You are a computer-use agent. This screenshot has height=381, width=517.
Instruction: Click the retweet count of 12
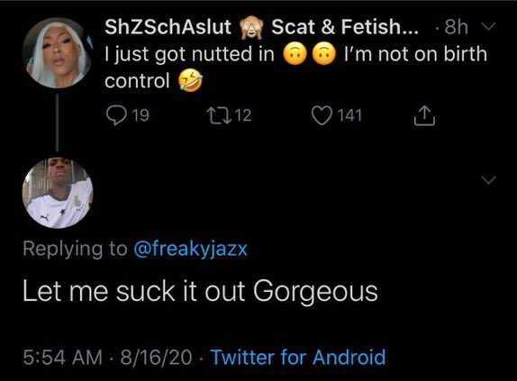coord(244,115)
